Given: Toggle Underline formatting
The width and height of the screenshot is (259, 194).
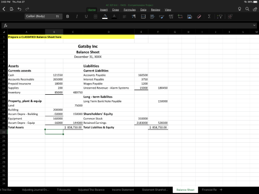Looking at the screenshot, I should tap(86, 17).
